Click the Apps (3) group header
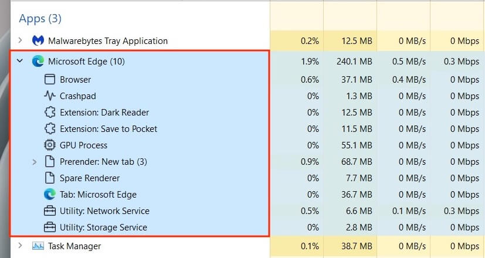485x258 pixels. point(40,18)
